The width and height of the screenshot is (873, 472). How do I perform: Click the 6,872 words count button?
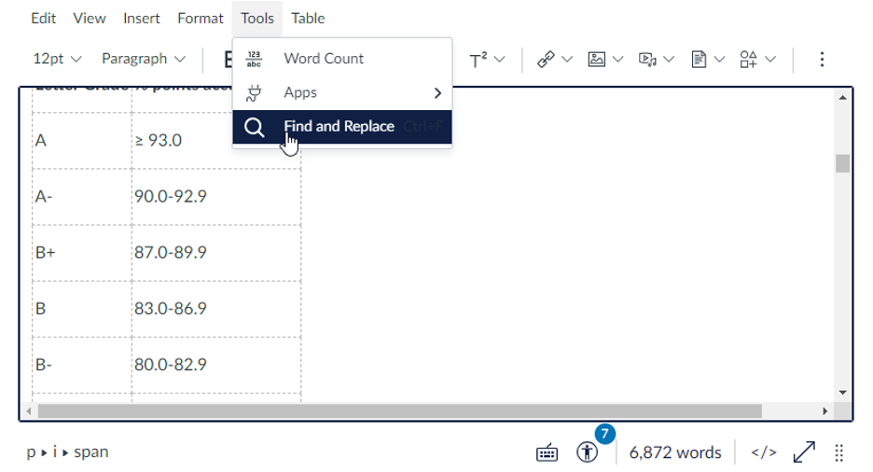coord(675,453)
